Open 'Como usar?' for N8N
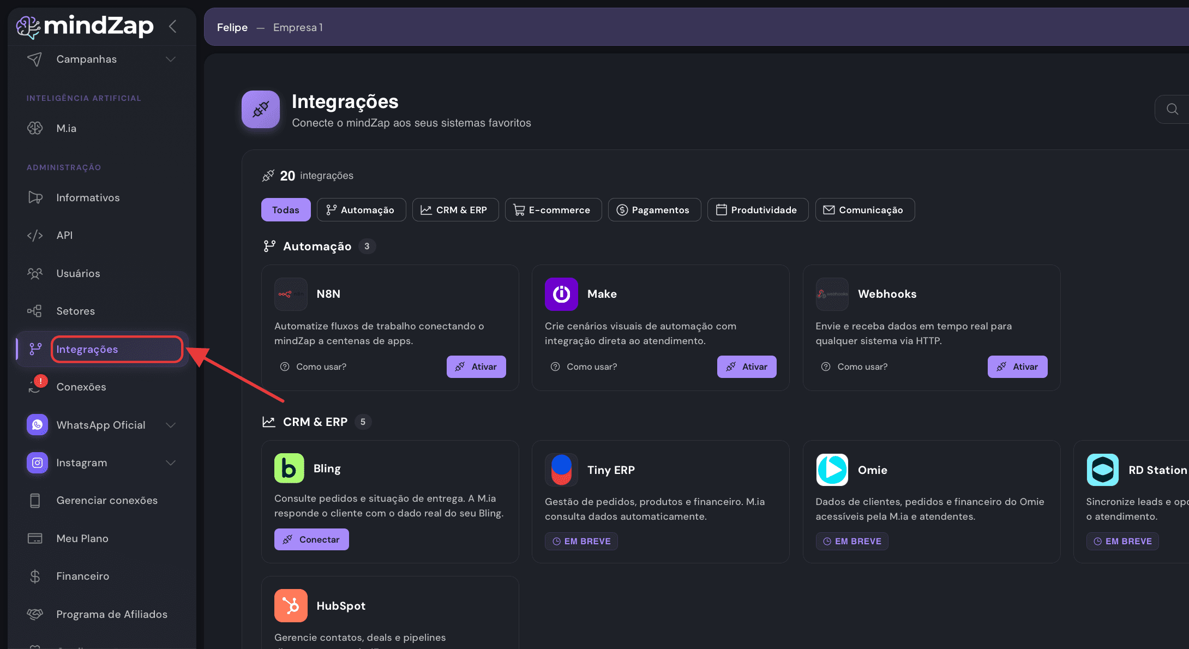Screen dimensions: 1189x649 tap(313, 366)
